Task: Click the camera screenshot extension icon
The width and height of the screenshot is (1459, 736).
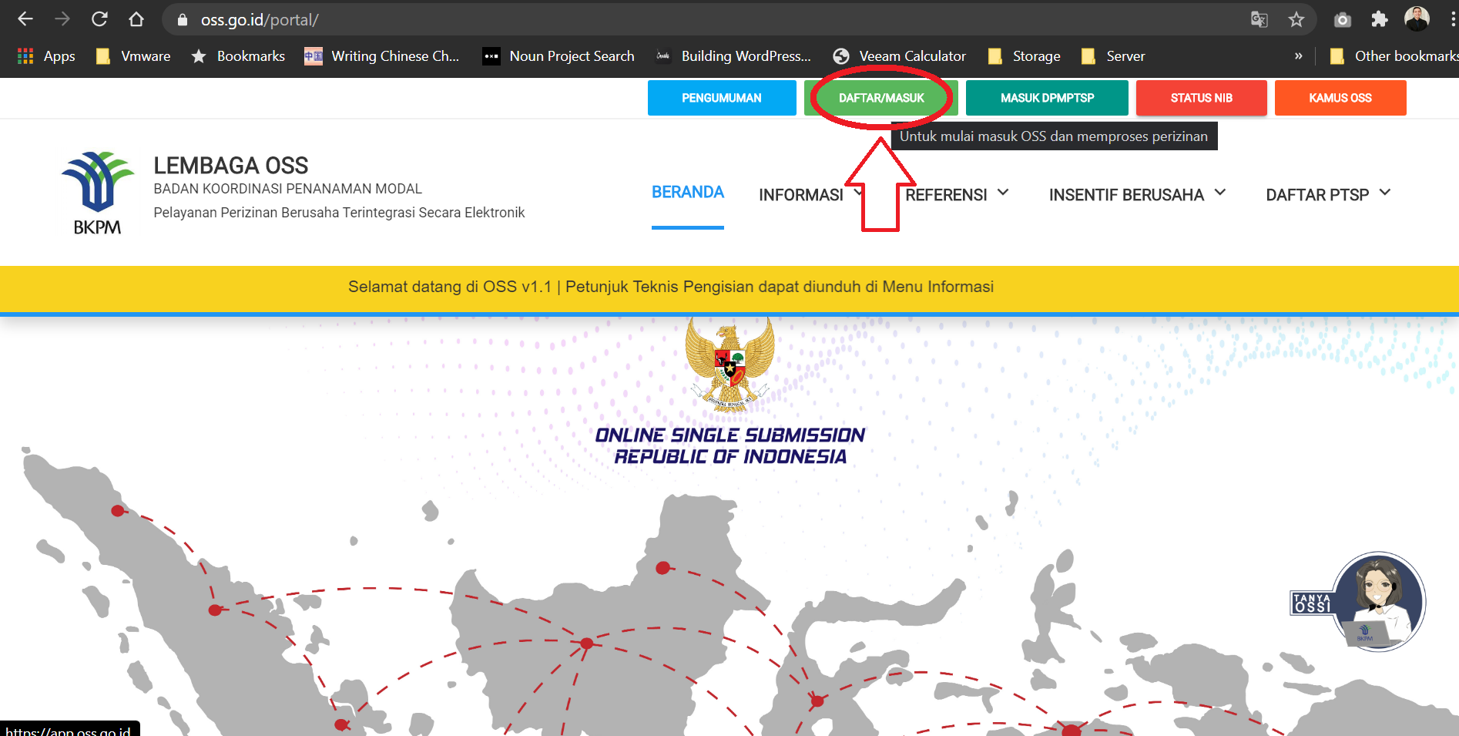Action: coord(1343,19)
